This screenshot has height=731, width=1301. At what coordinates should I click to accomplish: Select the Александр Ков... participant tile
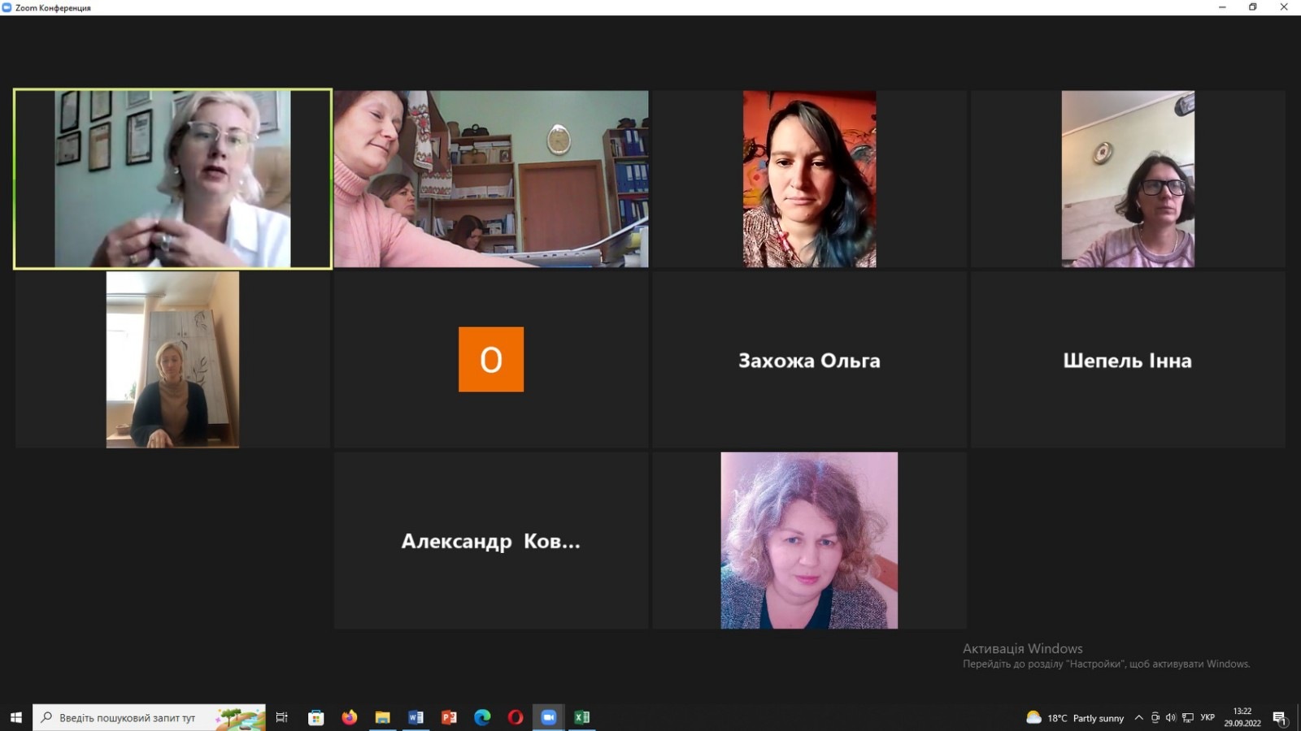tap(491, 541)
